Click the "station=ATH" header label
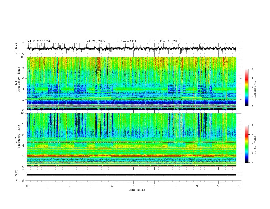Image resolution: width=270 pixels, height=209 pixels. pyautogui.click(x=126, y=41)
